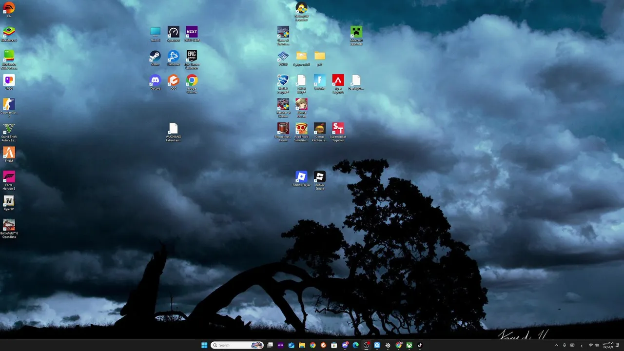624x351 pixels.
Task: Select the launcher shortcut at top center
Action: (x=301, y=12)
